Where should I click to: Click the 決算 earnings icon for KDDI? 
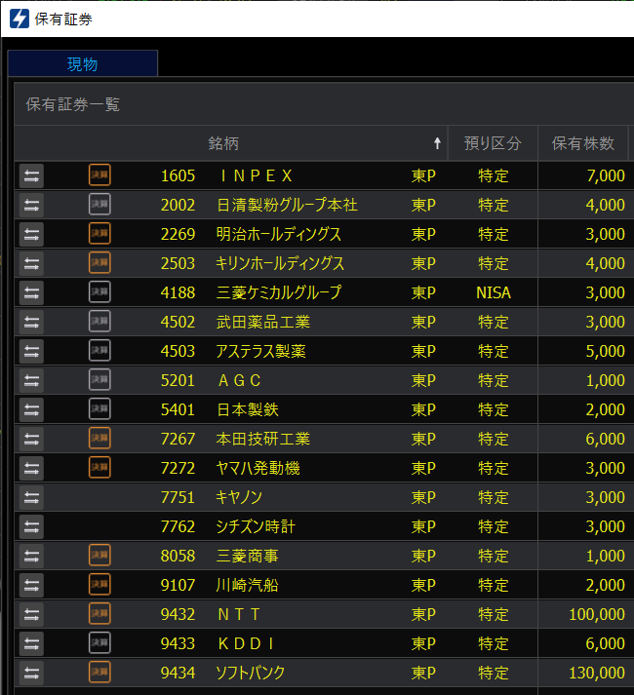pos(99,643)
